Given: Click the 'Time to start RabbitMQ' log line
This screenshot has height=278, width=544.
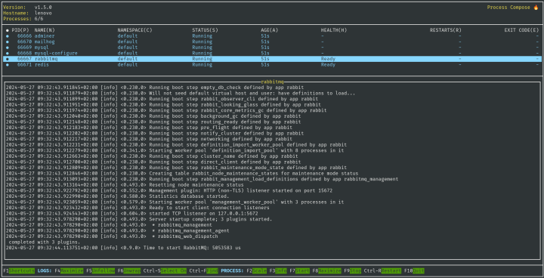Looking at the screenshot, I should [123, 248].
